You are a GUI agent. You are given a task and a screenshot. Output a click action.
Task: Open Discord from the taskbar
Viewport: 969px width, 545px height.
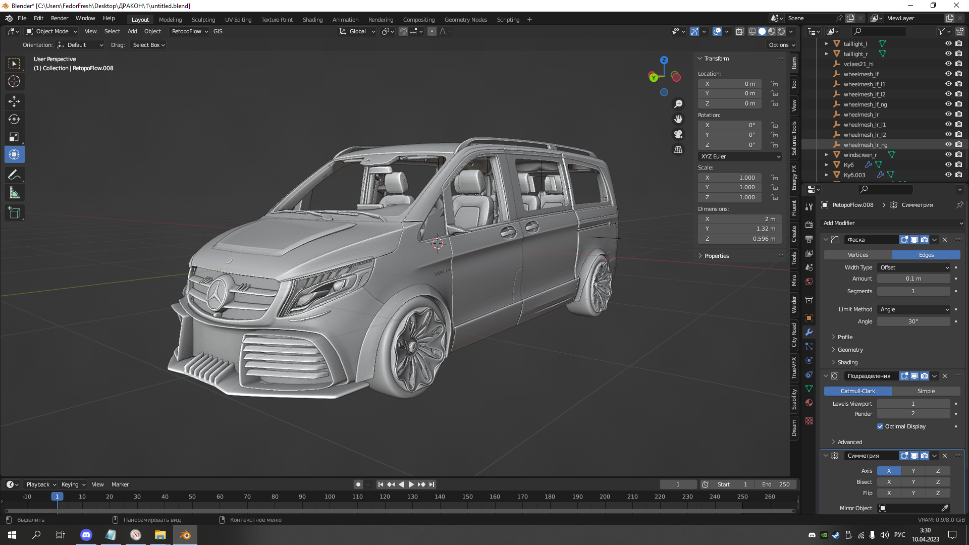[86, 535]
